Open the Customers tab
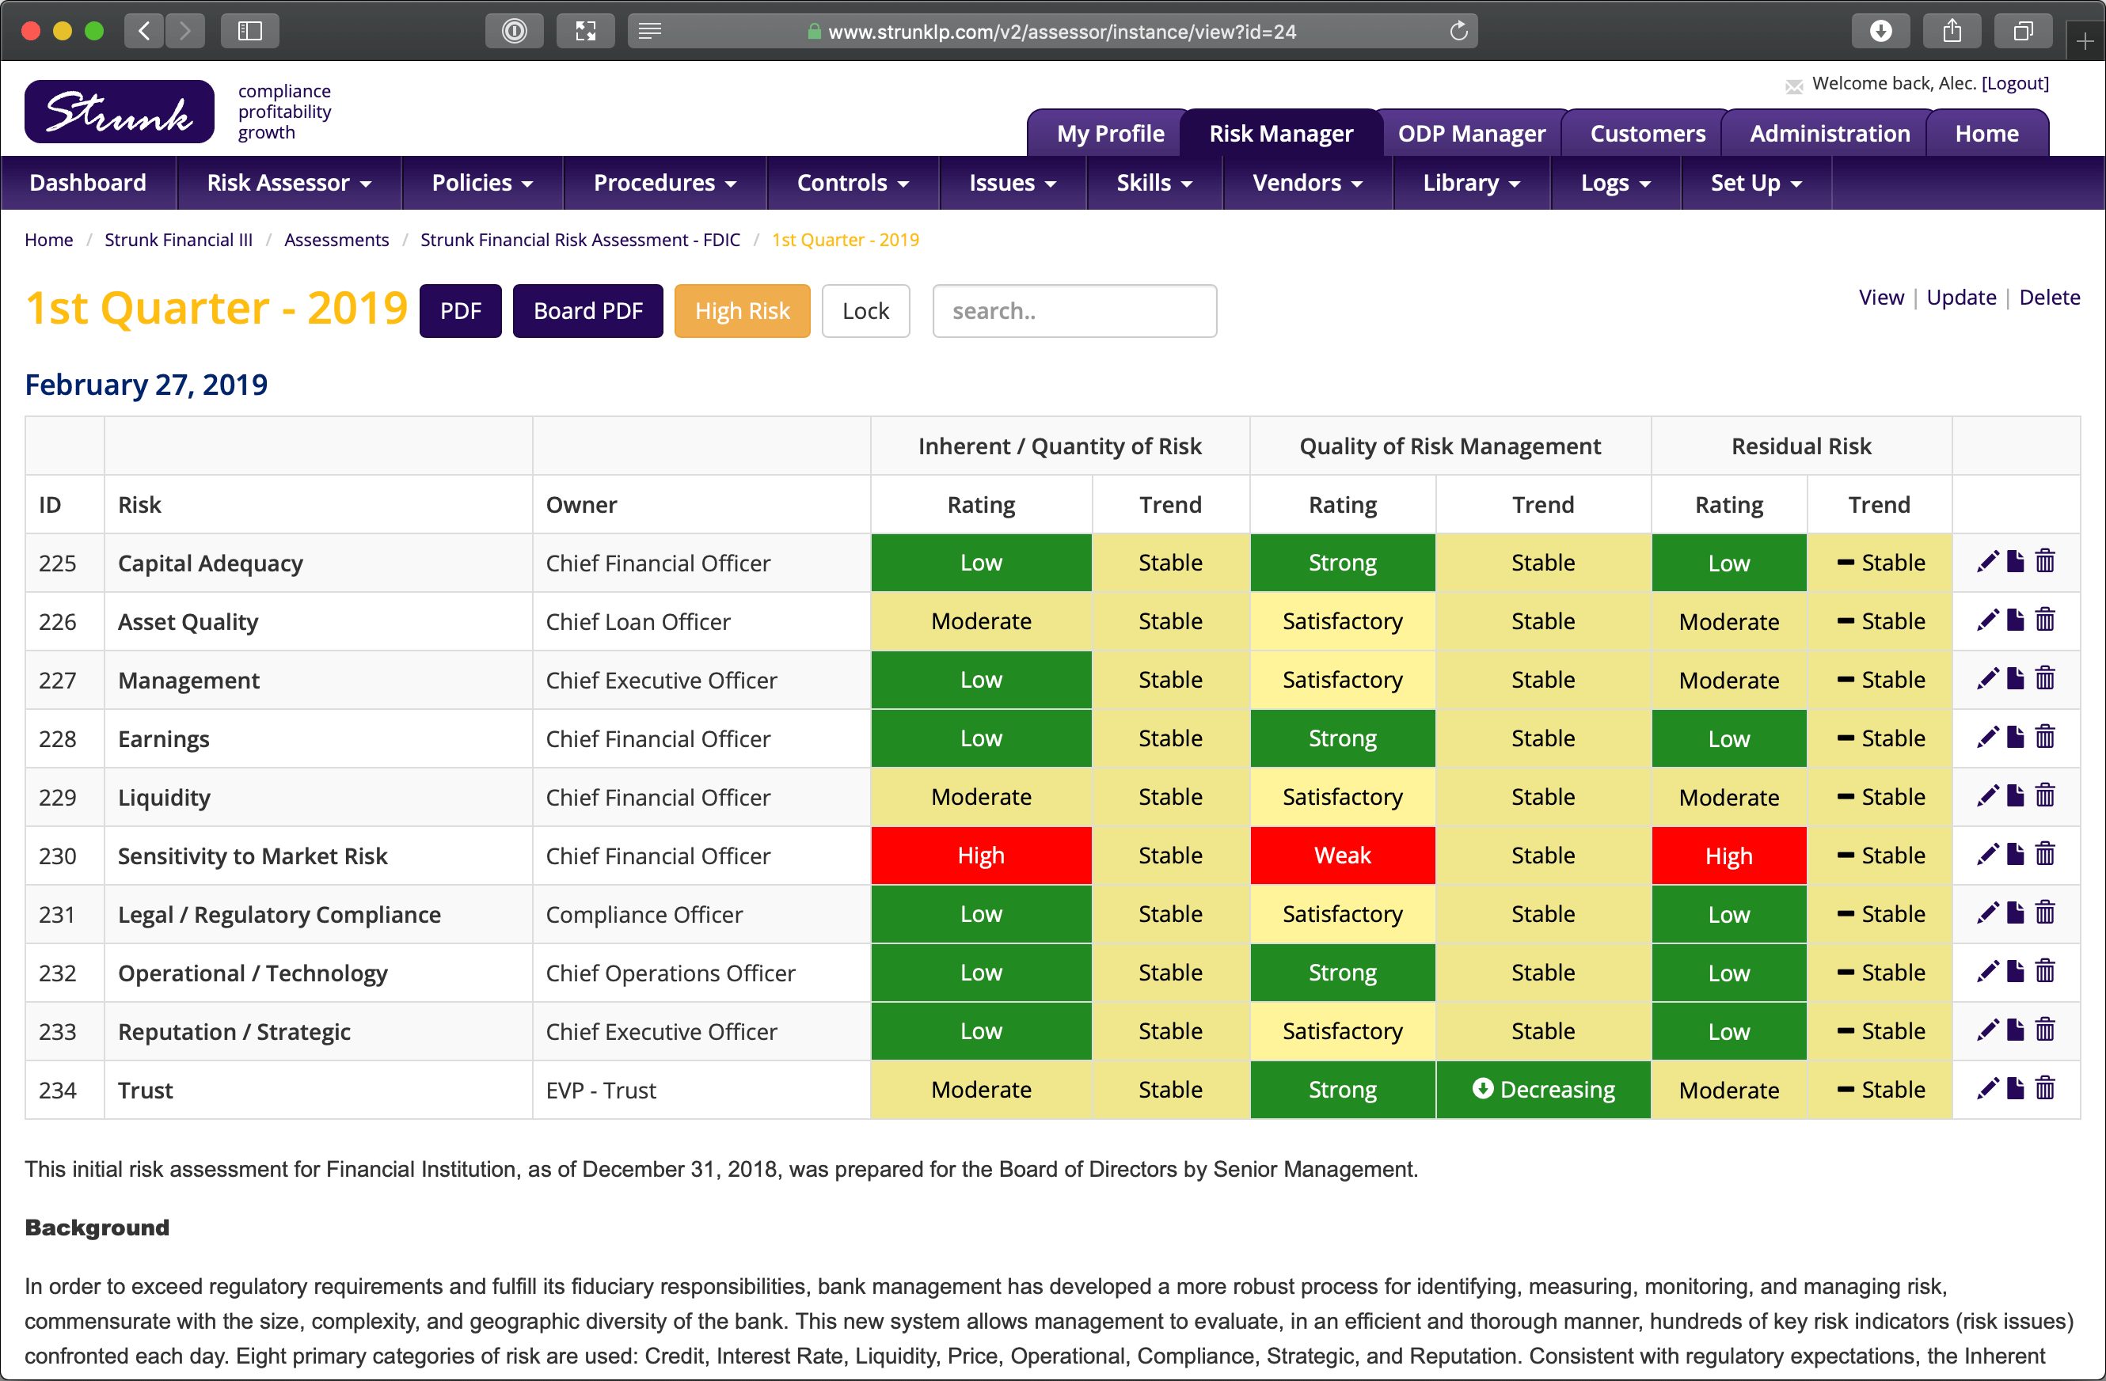Screen dimensions: 2106x1381 [1647, 134]
